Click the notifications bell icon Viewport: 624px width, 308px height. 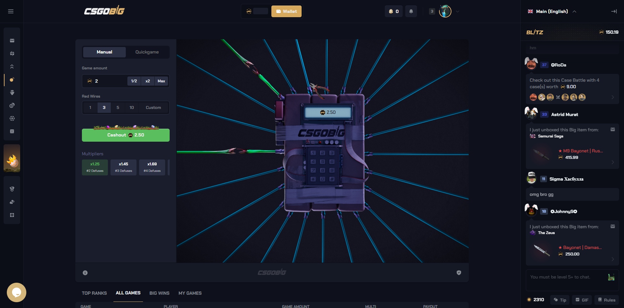coord(411,11)
